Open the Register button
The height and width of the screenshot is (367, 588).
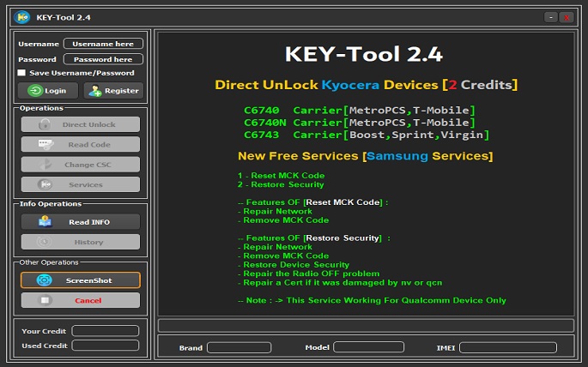pyautogui.click(x=113, y=91)
